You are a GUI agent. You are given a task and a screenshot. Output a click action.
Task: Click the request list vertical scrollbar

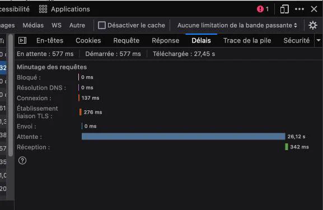point(11,95)
